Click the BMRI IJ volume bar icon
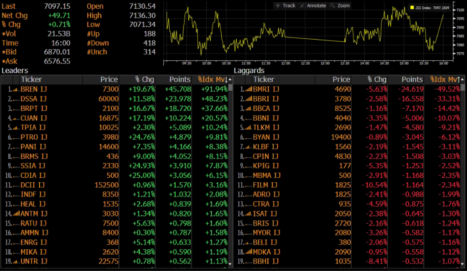The image size is (467, 271). [x=249, y=89]
